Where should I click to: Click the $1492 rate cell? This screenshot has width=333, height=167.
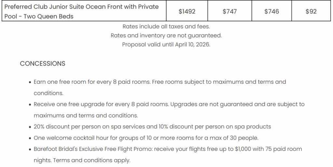(187, 11)
